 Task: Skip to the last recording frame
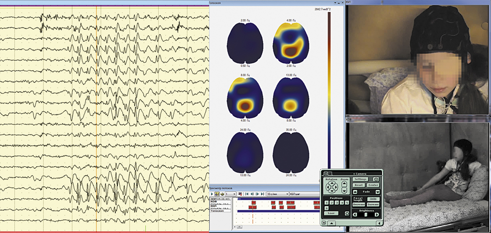tap(262, 194)
